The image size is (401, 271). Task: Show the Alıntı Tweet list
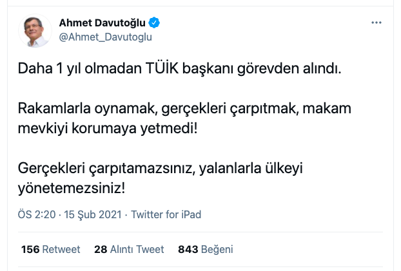137,249
